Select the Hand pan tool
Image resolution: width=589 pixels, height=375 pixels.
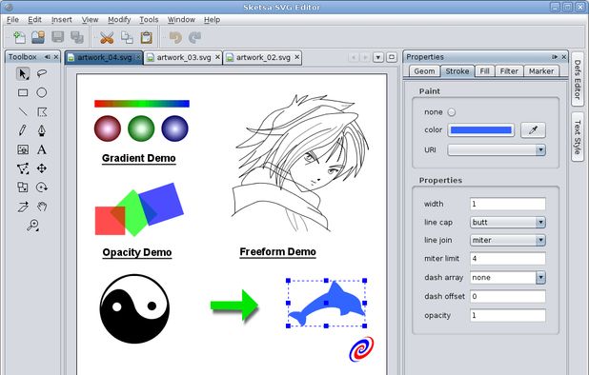click(x=42, y=207)
